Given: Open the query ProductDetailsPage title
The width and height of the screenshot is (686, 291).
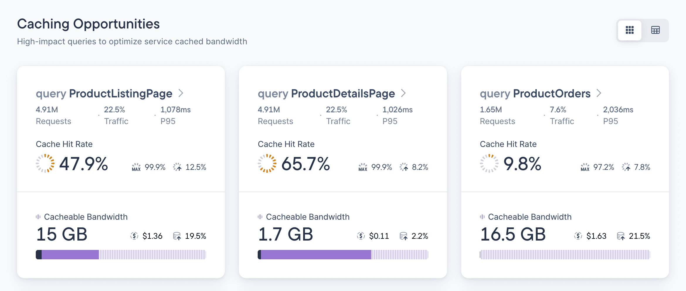Looking at the screenshot, I should tap(326, 94).
